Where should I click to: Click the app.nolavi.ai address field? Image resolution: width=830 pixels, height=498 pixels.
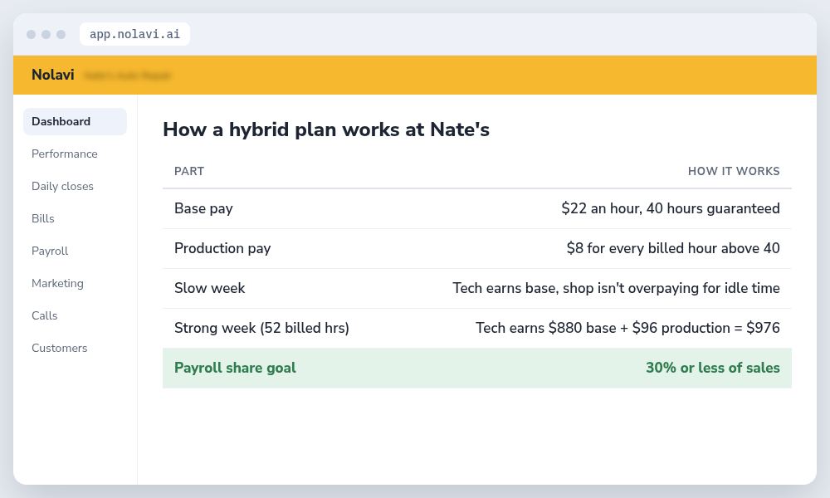coord(134,34)
